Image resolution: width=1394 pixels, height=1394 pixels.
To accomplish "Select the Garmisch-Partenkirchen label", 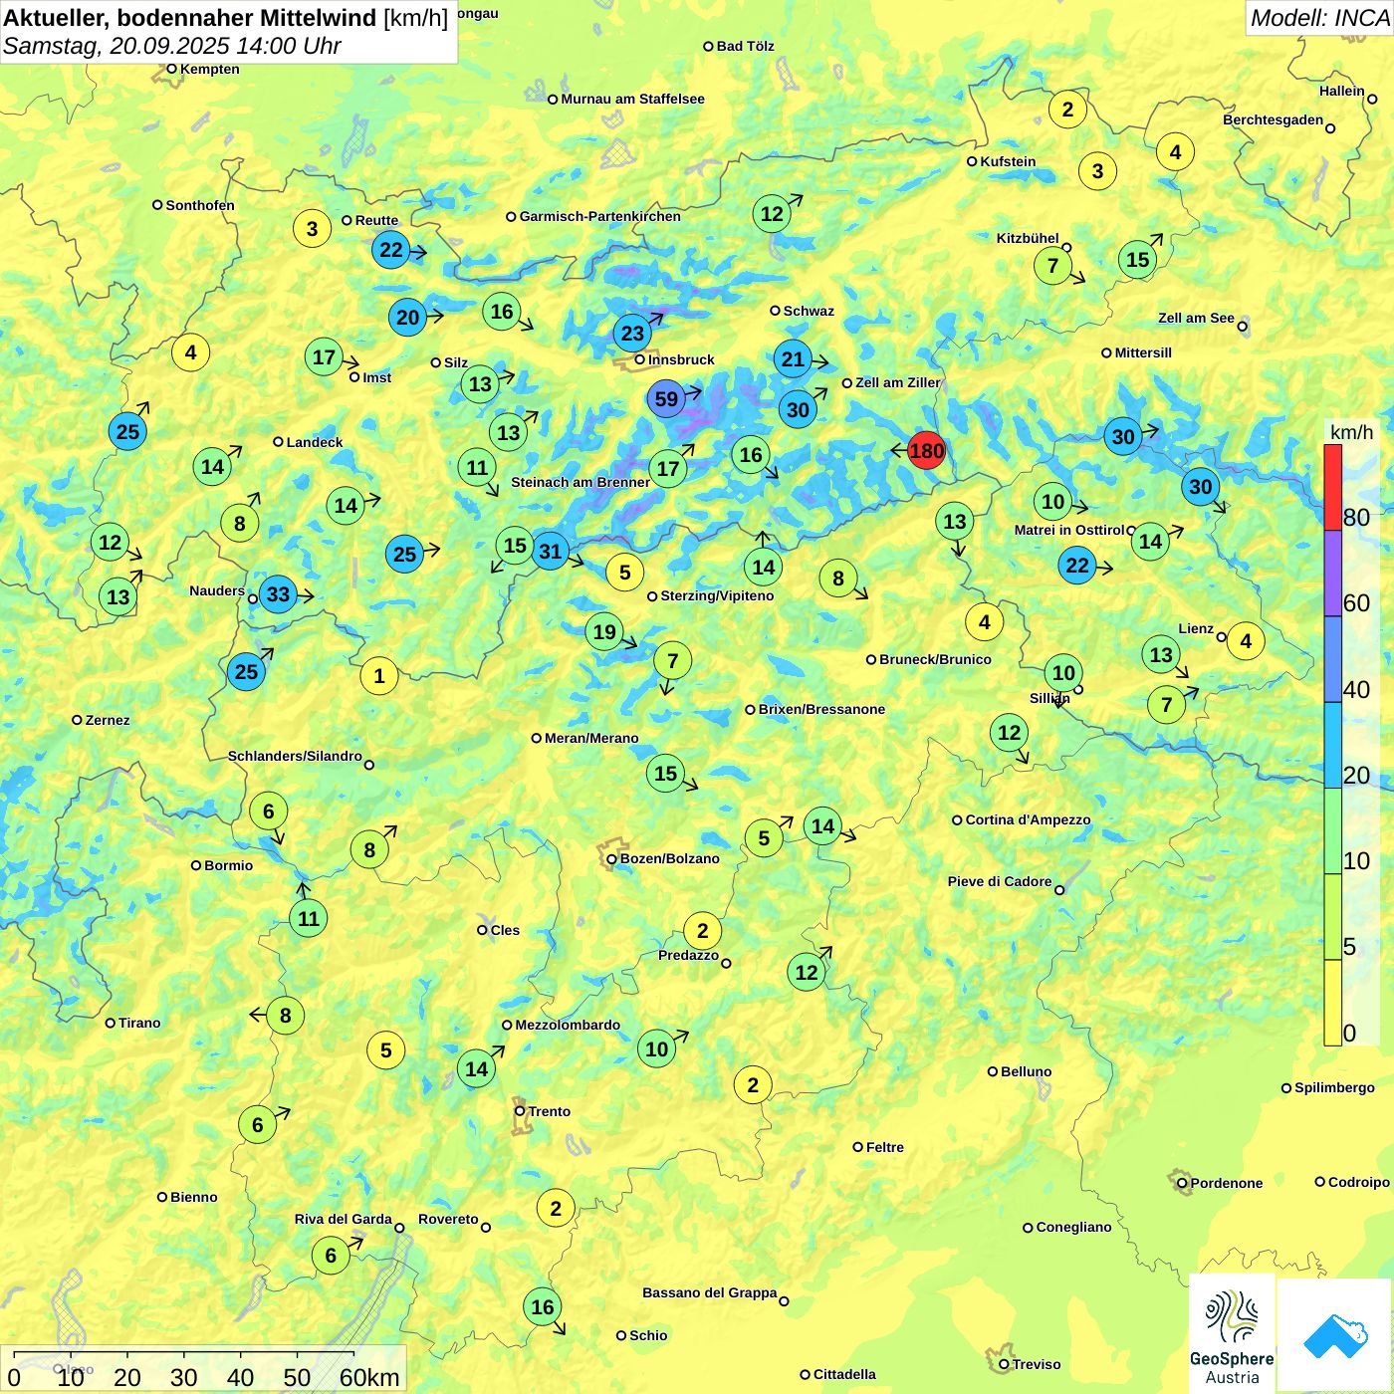I will tap(600, 216).
